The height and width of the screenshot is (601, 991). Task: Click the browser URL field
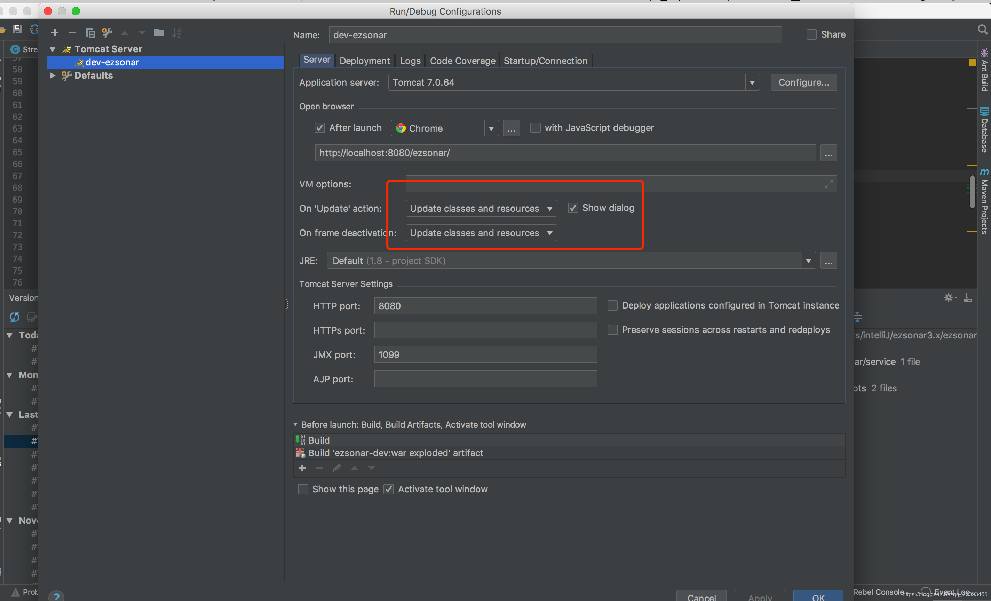[x=565, y=153]
